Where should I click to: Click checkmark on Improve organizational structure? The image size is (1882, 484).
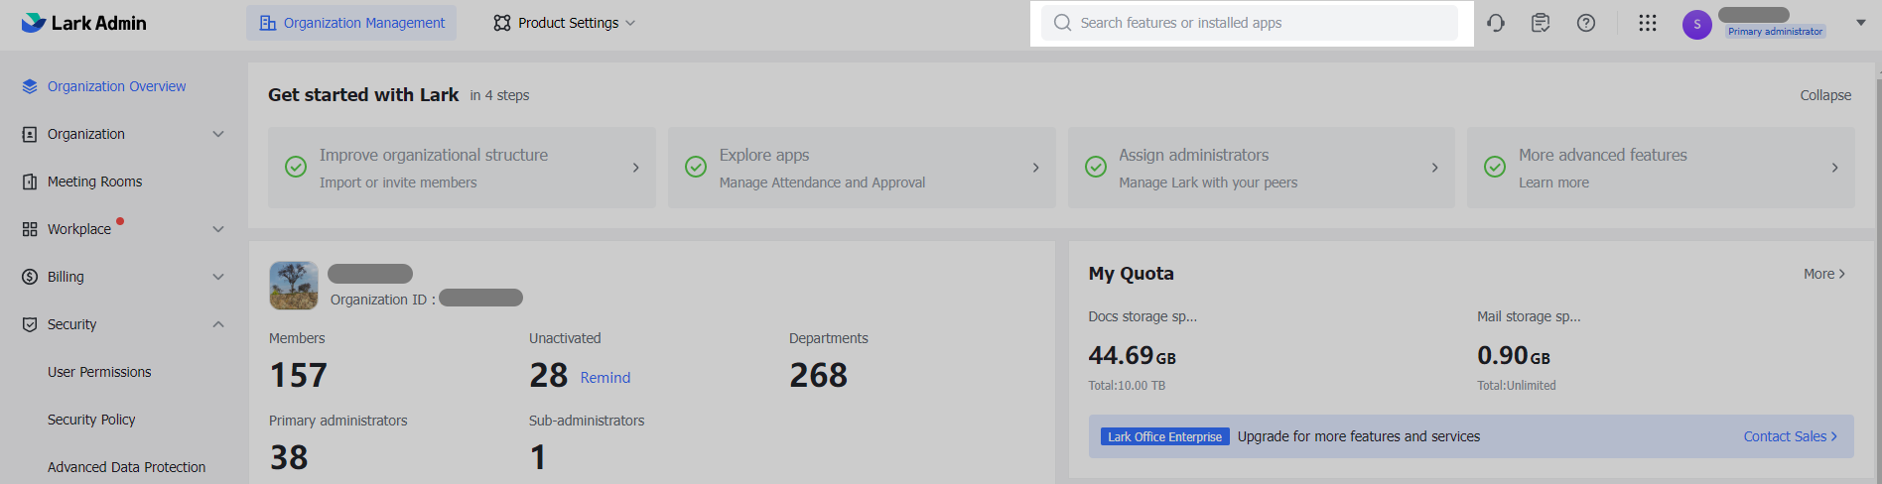tap(296, 167)
